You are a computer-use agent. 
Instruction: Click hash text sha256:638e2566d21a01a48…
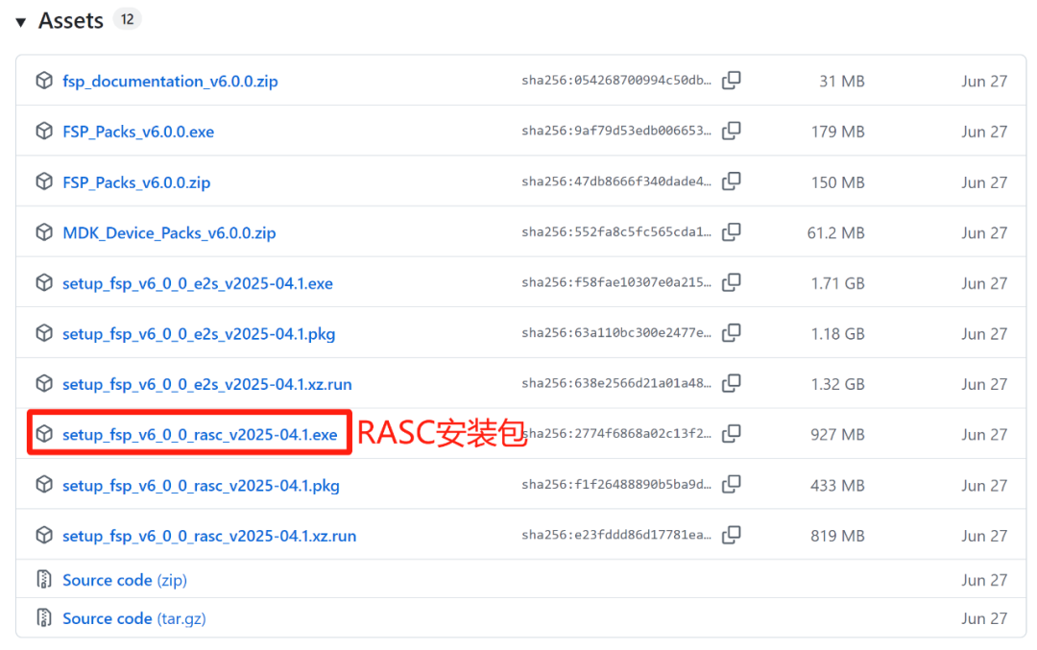616,383
